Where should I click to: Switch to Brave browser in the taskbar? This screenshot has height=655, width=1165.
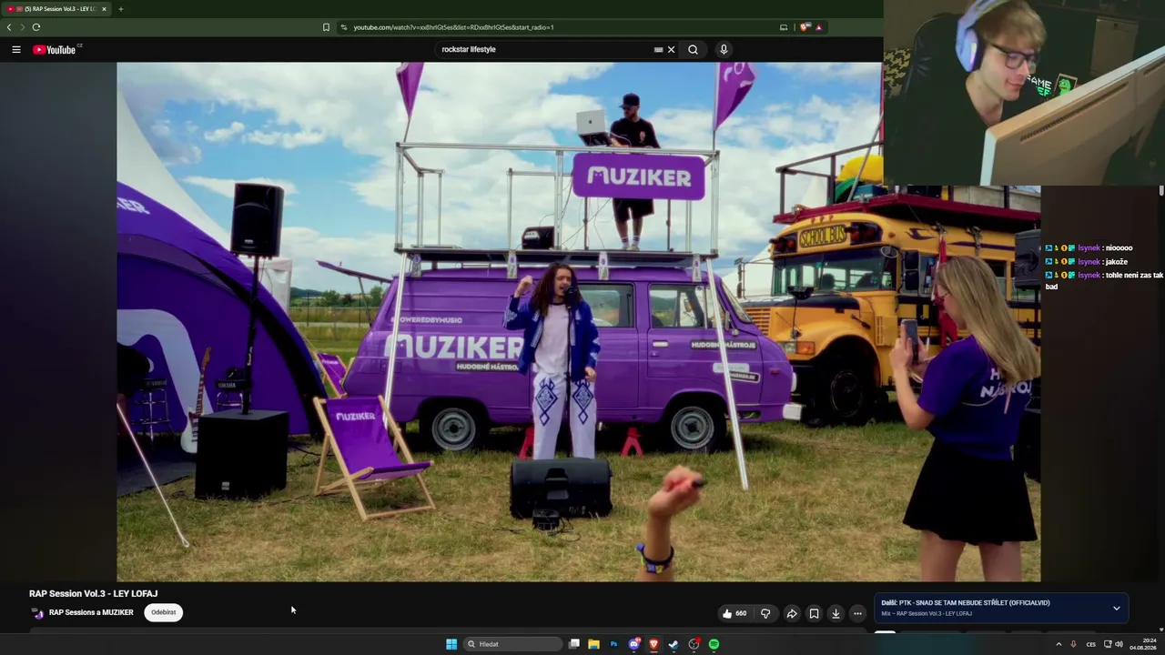pos(653,644)
